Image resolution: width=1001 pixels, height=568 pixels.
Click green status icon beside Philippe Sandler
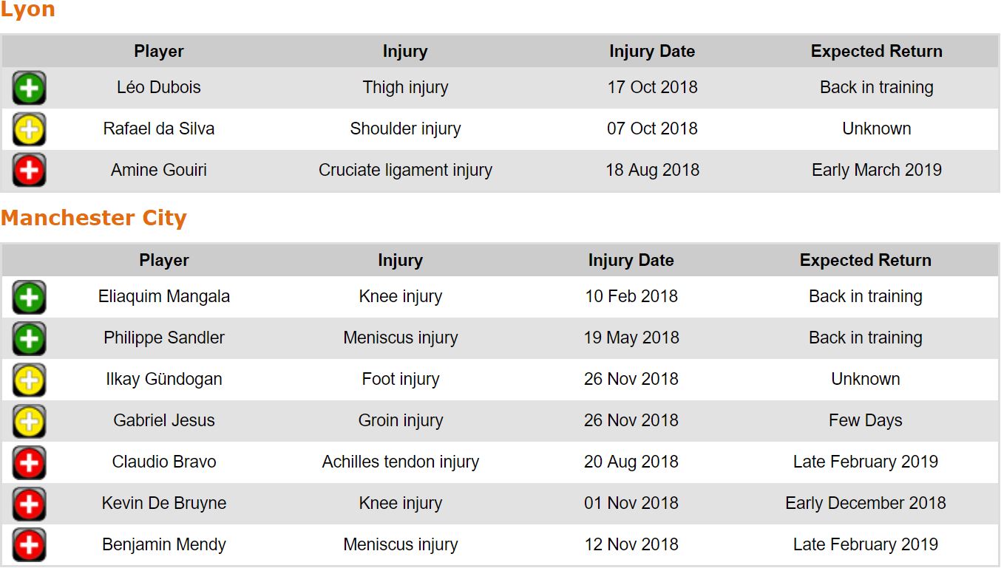(x=29, y=338)
